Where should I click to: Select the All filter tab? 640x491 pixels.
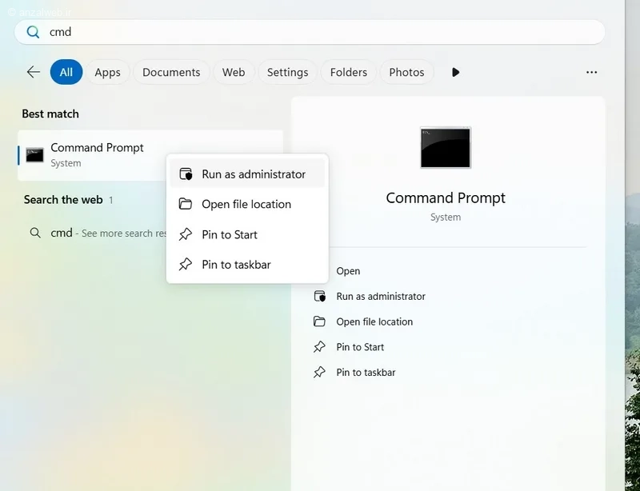66,72
